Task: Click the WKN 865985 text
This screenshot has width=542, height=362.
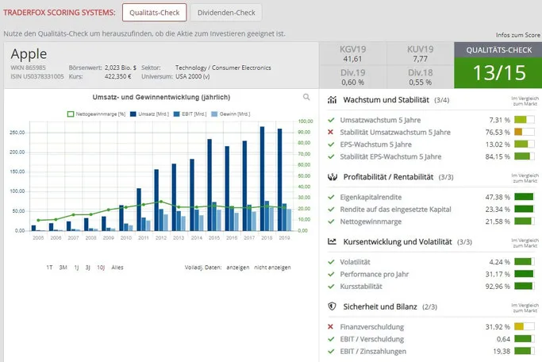Action: pos(28,67)
